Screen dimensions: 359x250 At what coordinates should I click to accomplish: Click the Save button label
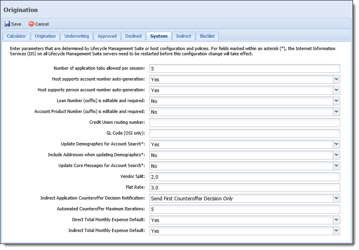[16, 24]
